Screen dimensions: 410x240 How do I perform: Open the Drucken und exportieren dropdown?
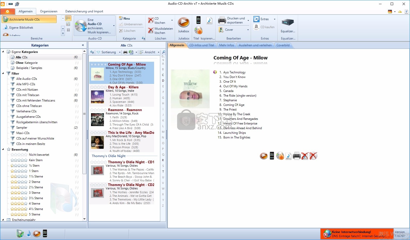[234, 20]
